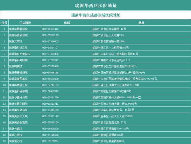Click store name 瑞派泰康机场院
Image resolution: width=191 pixels, height=144 pixels.
click(x=18, y=73)
